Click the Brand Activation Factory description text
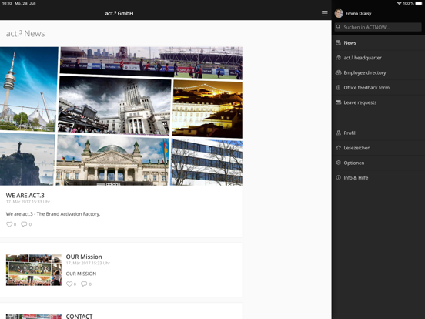The image size is (425, 319). click(x=53, y=213)
